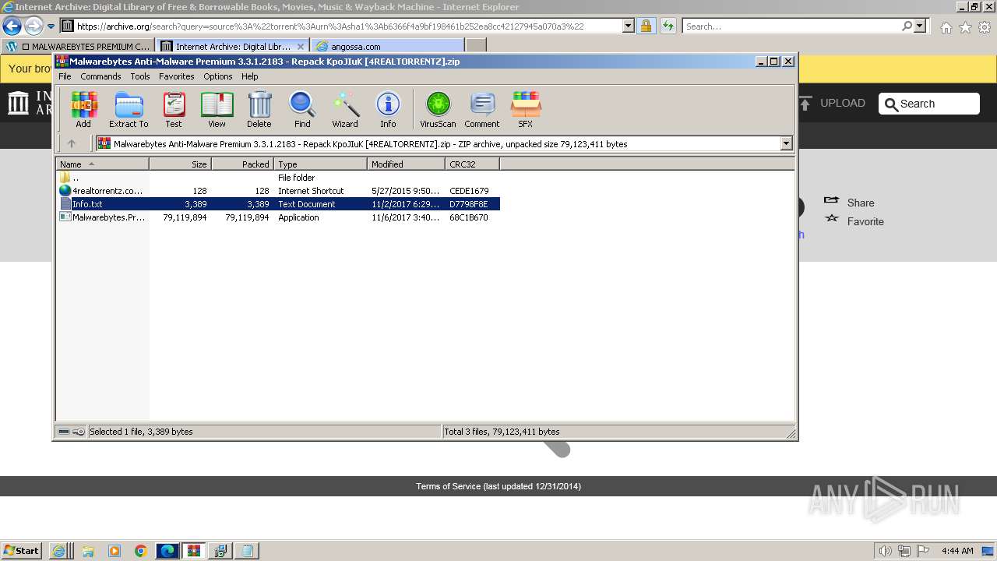This screenshot has height=561, width=997.
Task: Run VirusScan from the toolbar
Action: 438,109
